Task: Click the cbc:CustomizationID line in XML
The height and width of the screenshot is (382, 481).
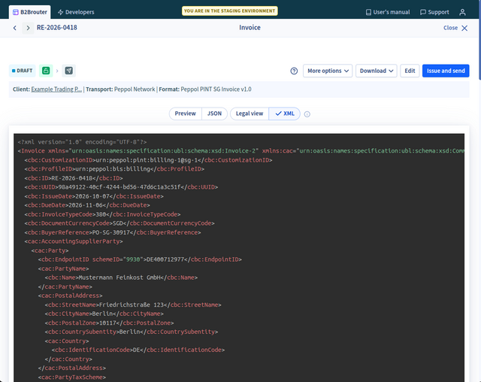Action: [148, 160]
